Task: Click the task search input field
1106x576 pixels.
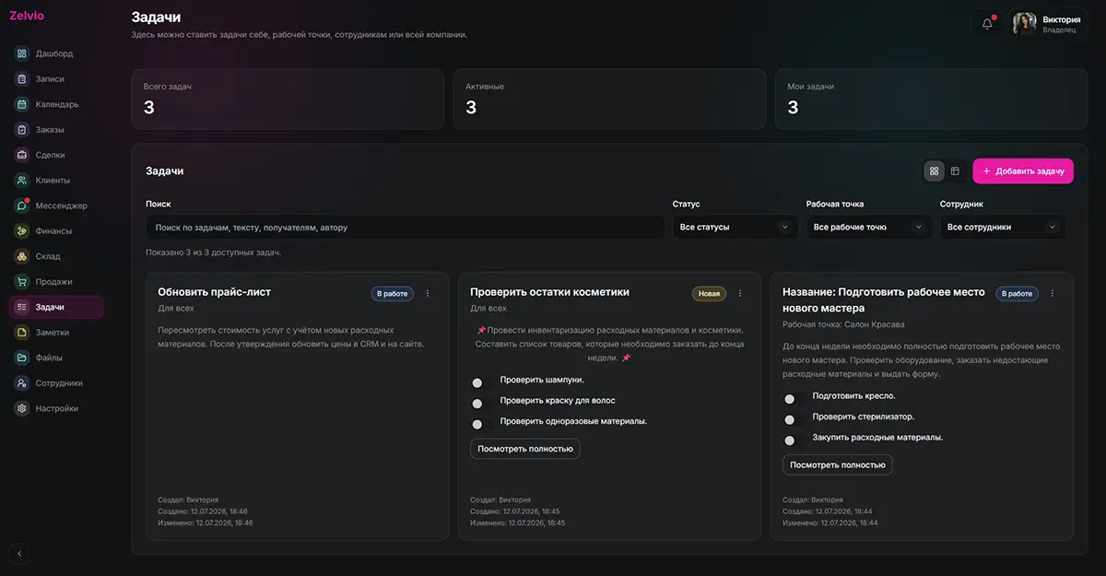Action: [406, 227]
